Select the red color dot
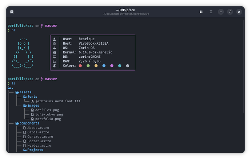Image resolution: width=251 pixels, height=159 pixels. coord(80,66)
